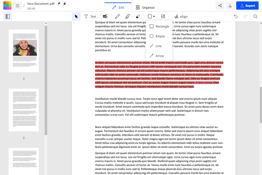Click the share icon

tap(220, 6)
